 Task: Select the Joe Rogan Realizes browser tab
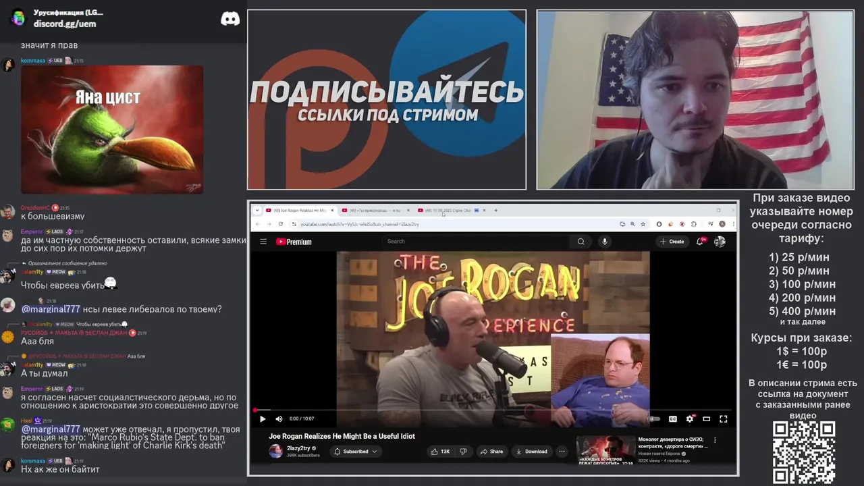tap(300, 211)
